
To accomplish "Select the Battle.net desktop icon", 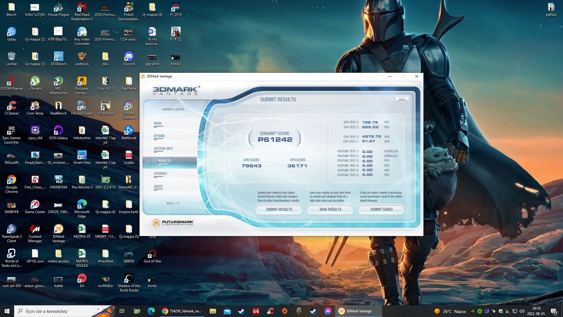I will pos(129,133).
